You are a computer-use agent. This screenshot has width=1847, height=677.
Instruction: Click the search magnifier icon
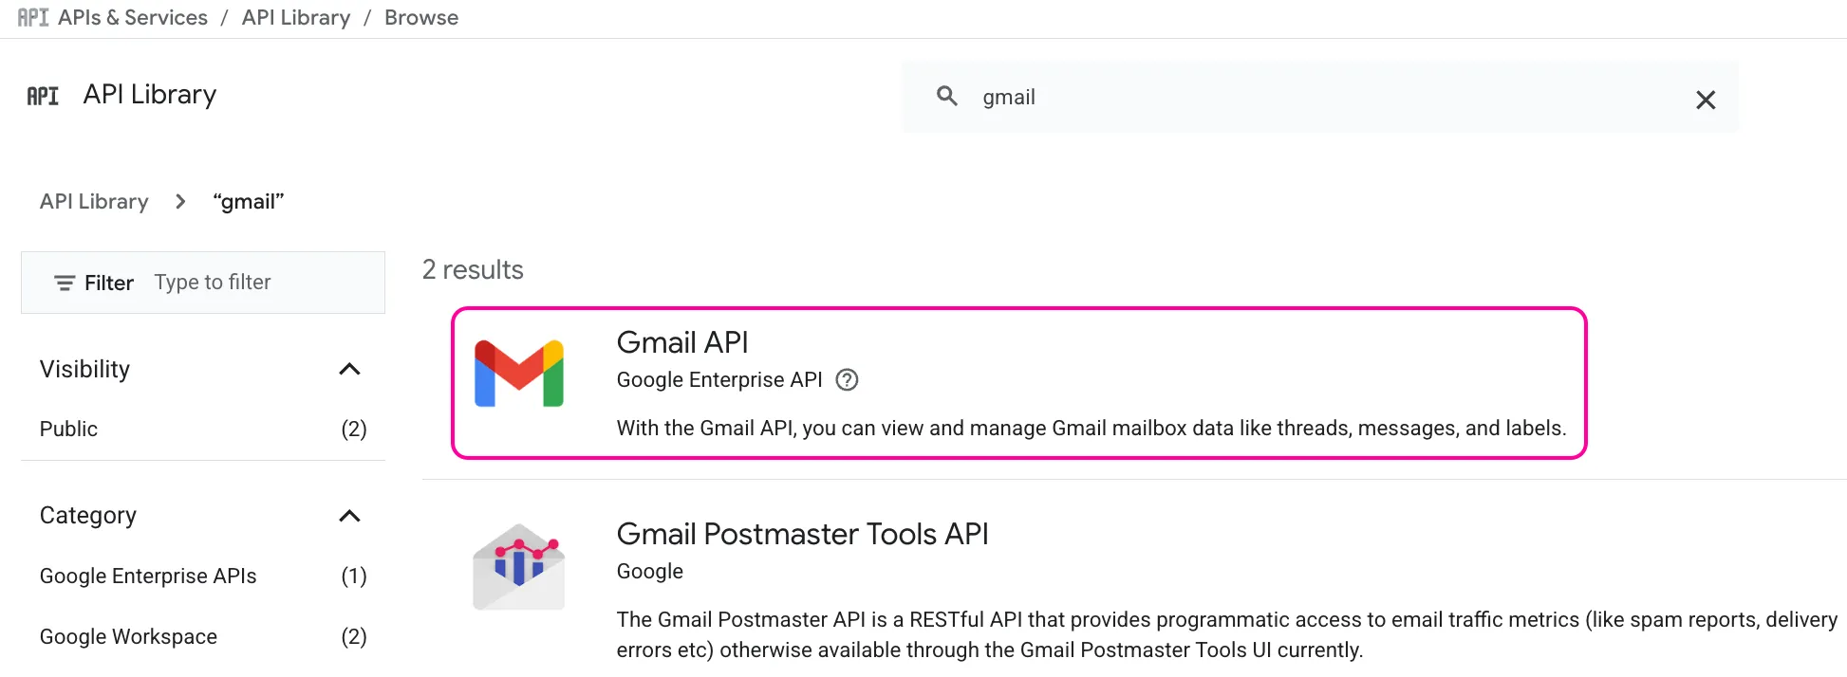click(x=946, y=96)
